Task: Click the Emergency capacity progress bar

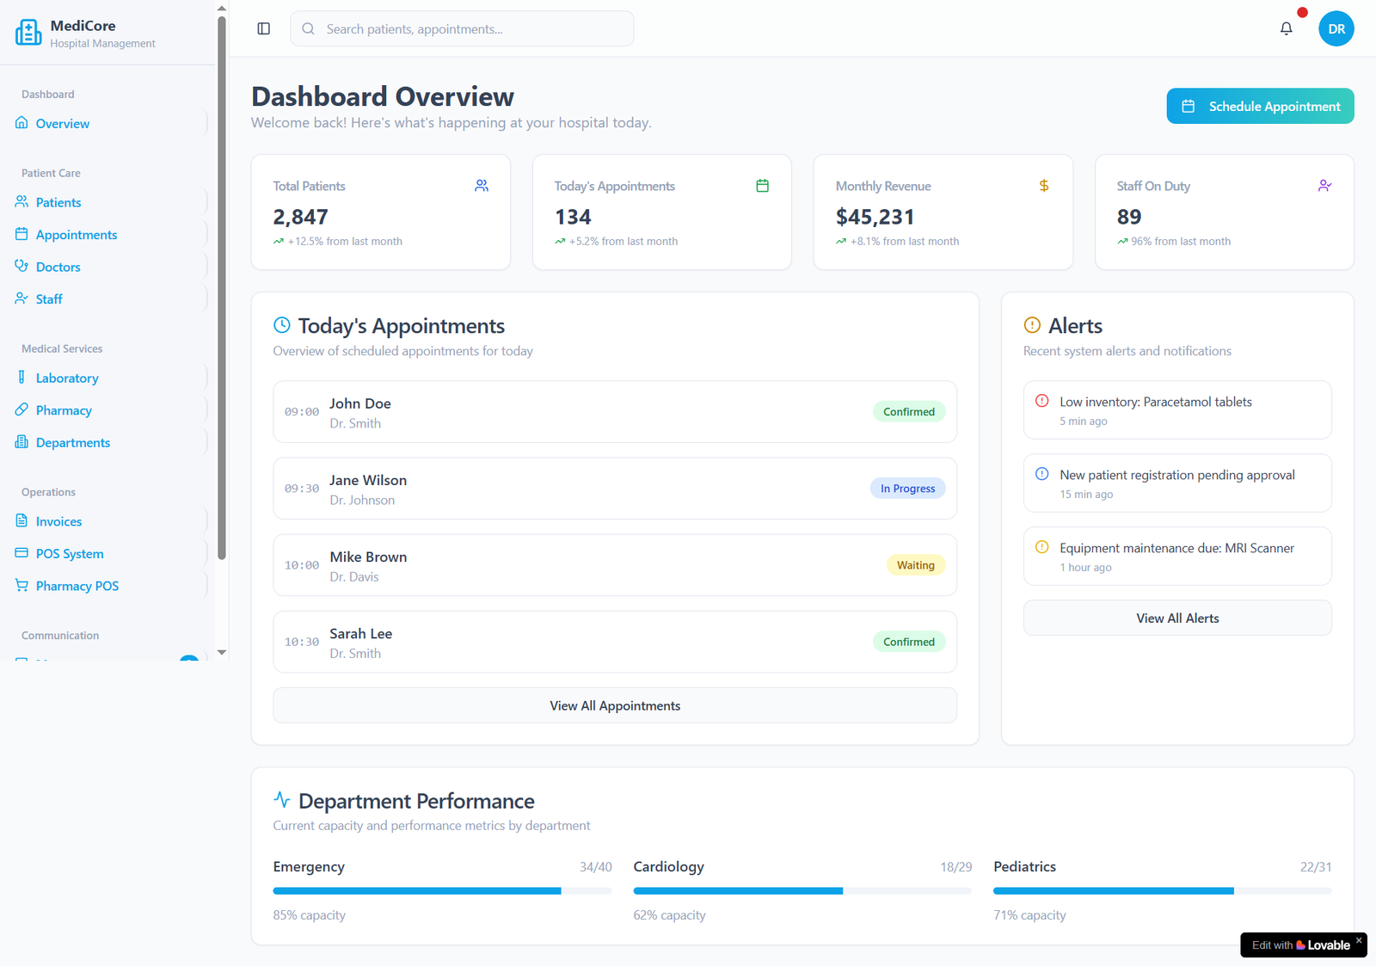Action: point(442,891)
